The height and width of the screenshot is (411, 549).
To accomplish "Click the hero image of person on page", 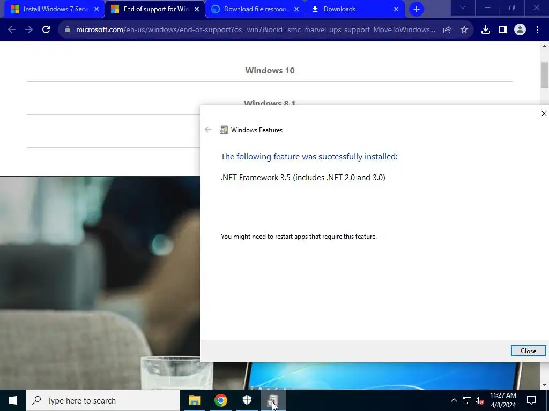I will 100,283.
